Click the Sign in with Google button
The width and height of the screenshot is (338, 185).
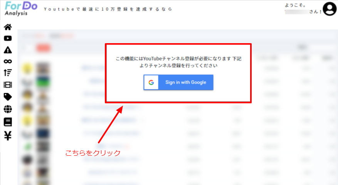pyautogui.click(x=178, y=82)
